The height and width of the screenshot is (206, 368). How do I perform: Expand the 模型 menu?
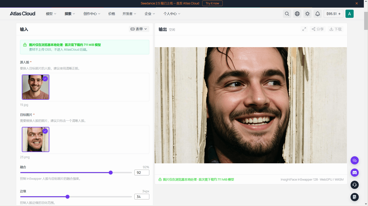(51, 14)
